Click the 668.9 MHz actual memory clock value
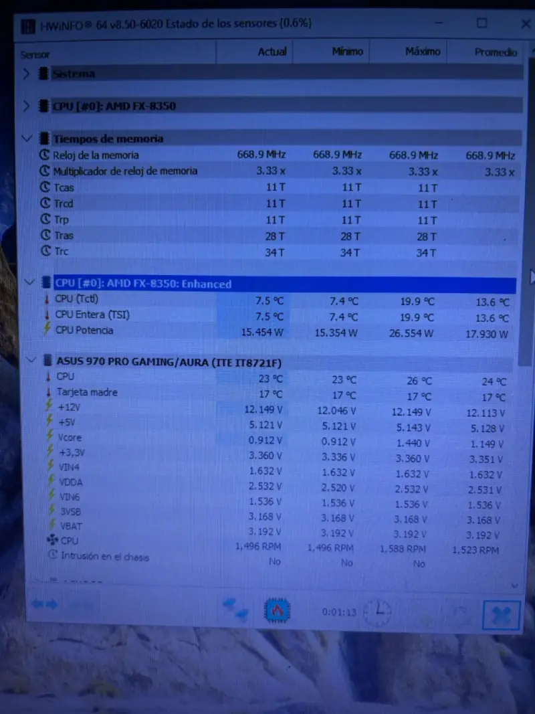 point(261,155)
